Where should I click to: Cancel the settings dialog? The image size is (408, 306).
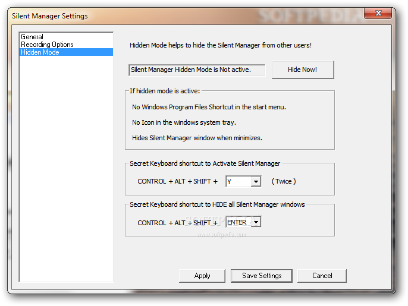click(322, 276)
